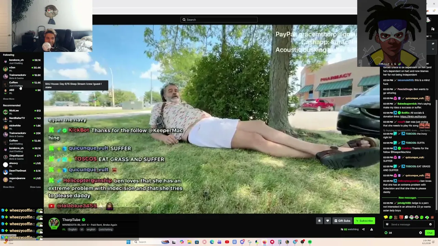Viewport: 438px width, 246px height.
Task: Jump to New messages in chat
Action: (x=407, y=198)
